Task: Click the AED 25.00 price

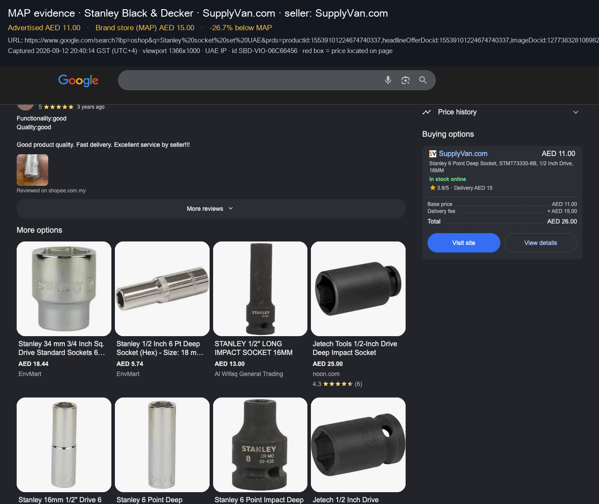Action: (328, 364)
